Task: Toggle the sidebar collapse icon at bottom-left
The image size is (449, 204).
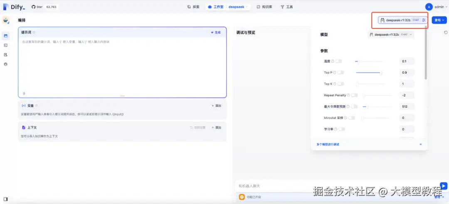Action: (x=6, y=199)
